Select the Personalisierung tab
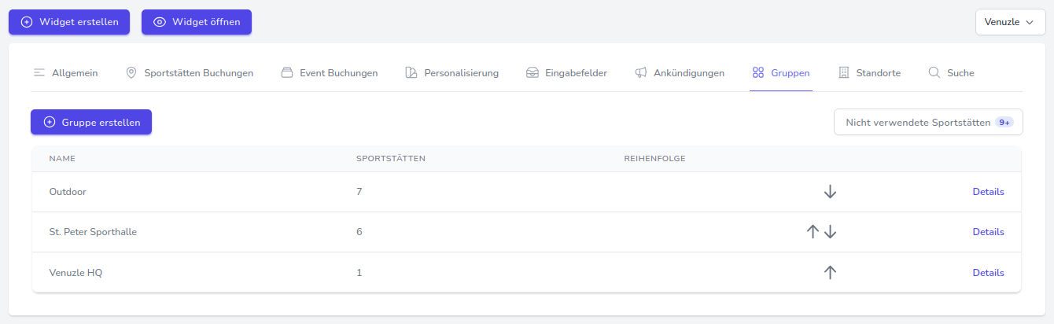The height and width of the screenshot is (324, 1054). tap(452, 73)
